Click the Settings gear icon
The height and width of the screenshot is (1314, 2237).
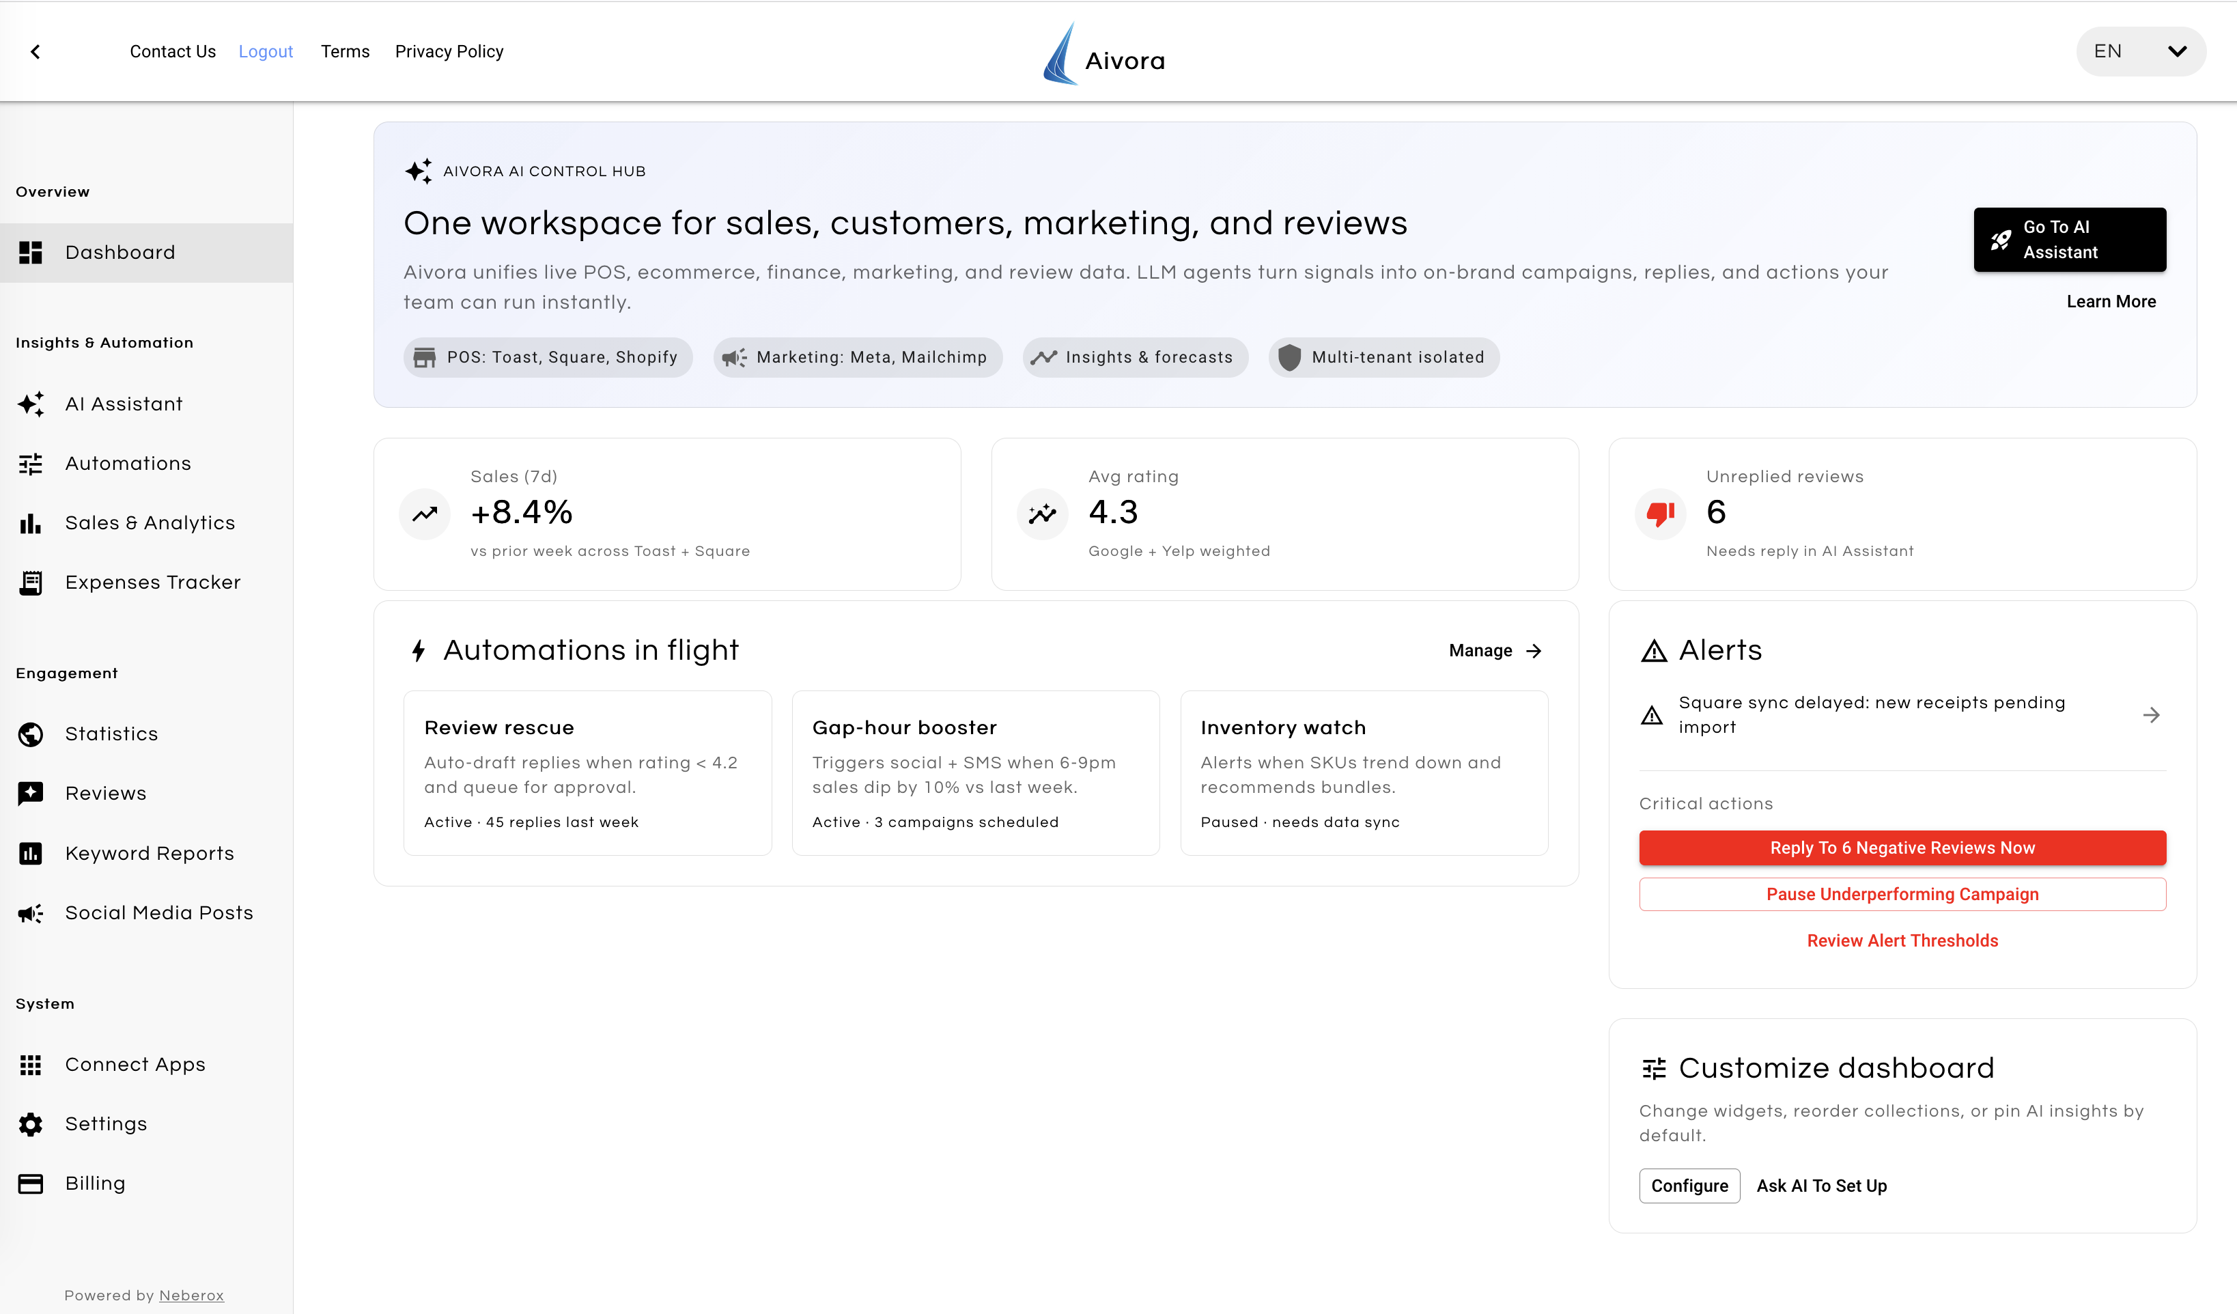(31, 1124)
